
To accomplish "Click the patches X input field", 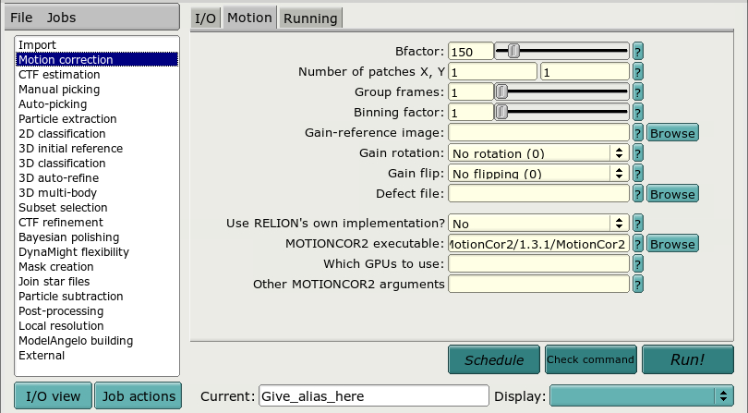I will click(493, 72).
